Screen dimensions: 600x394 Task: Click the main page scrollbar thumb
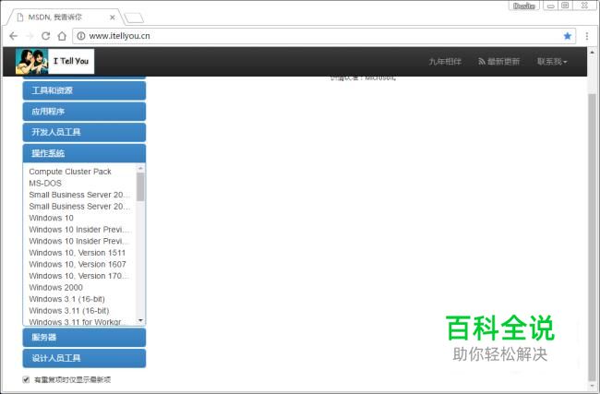tap(592, 237)
